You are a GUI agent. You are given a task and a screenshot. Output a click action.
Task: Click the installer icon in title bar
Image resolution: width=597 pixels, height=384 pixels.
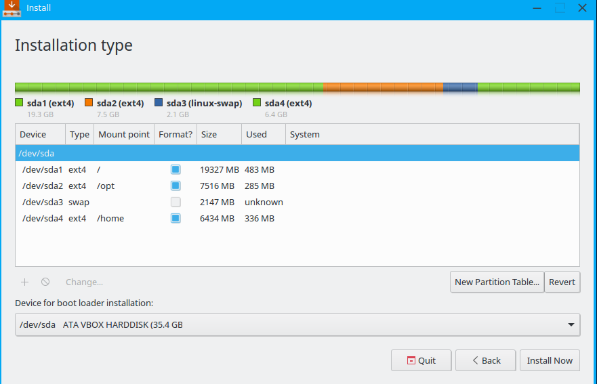pos(12,8)
